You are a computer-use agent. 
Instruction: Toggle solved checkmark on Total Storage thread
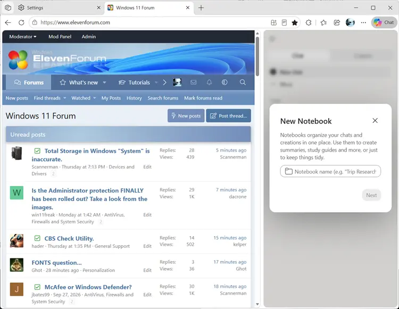(37, 151)
